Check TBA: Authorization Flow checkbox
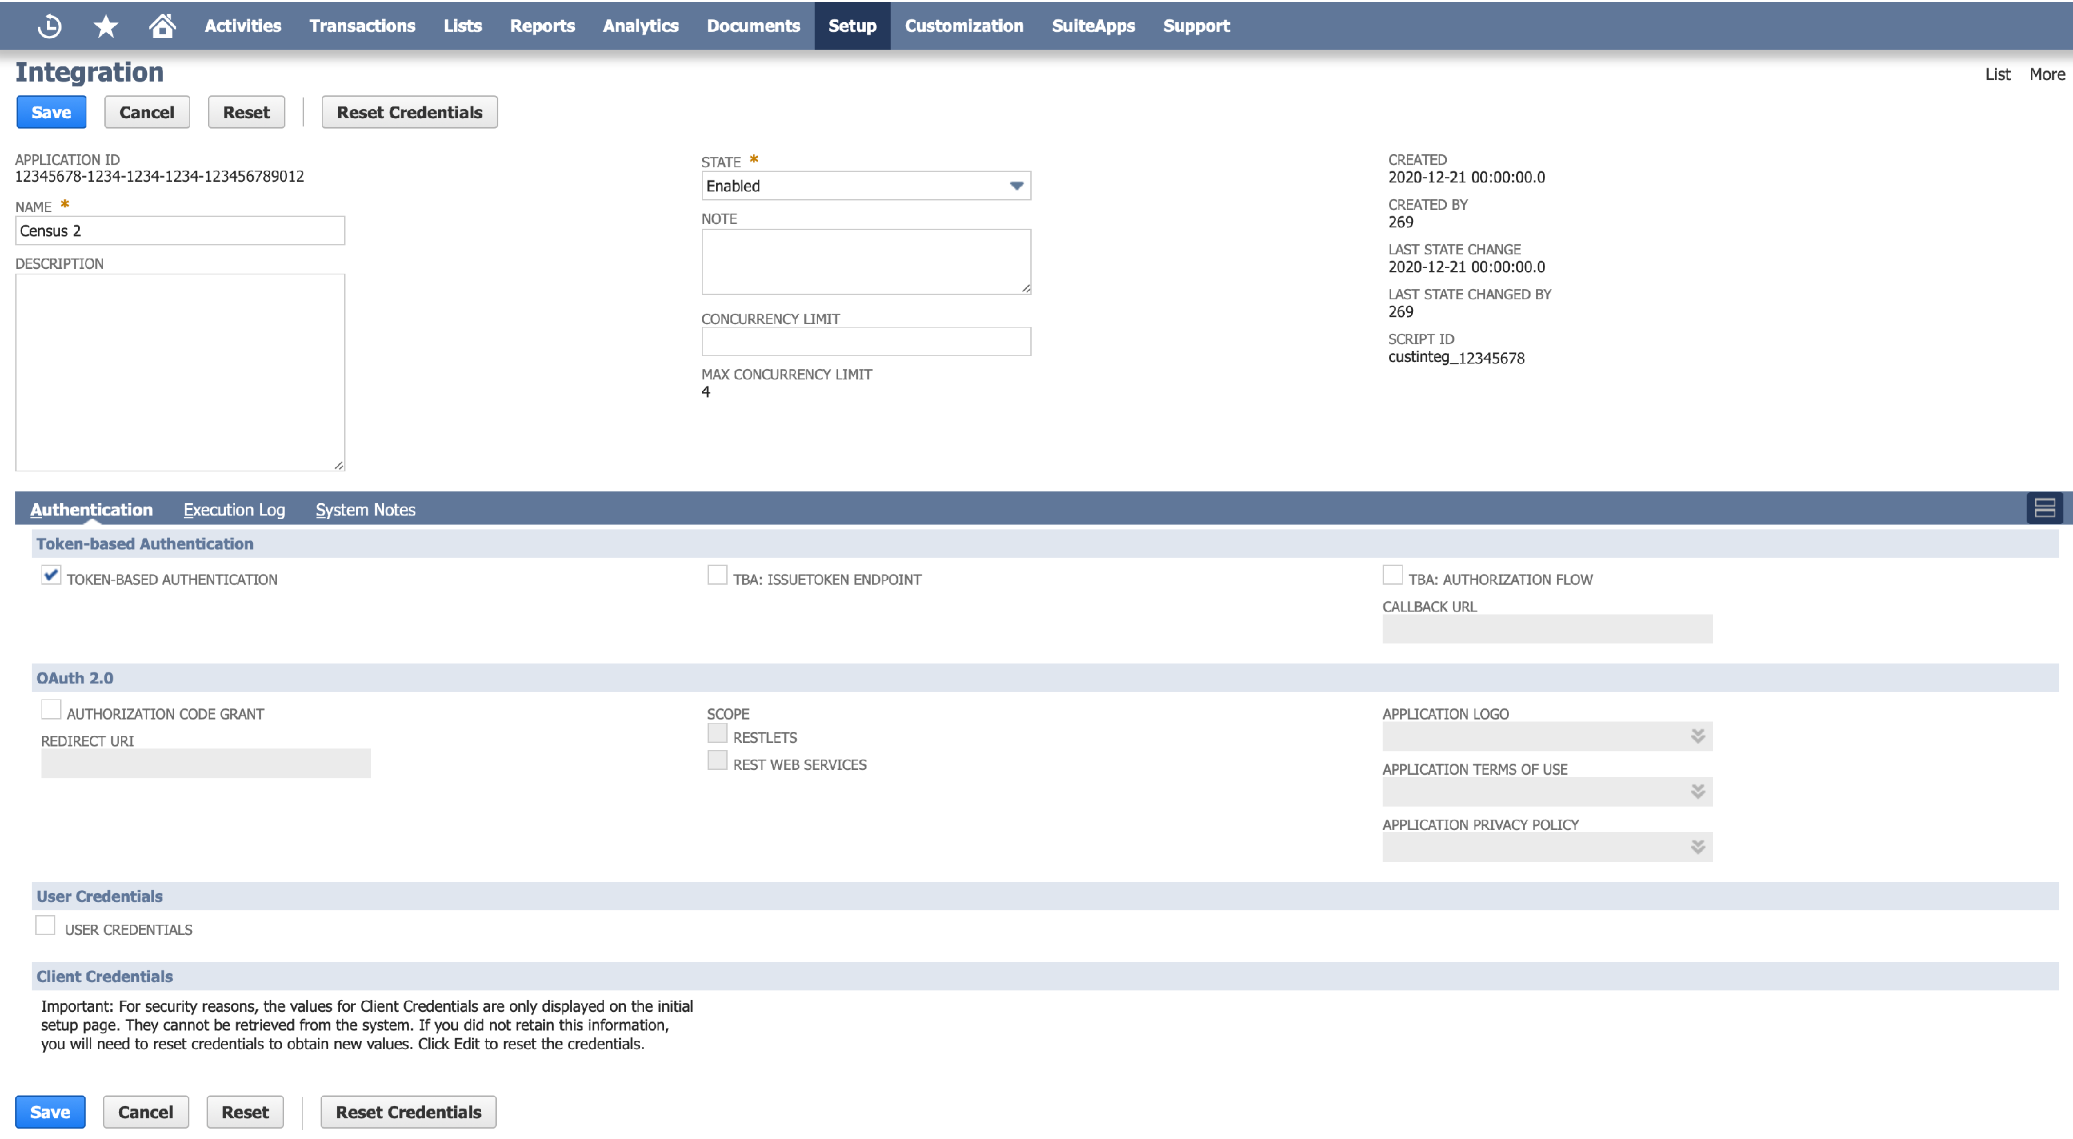 coord(1392,576)
